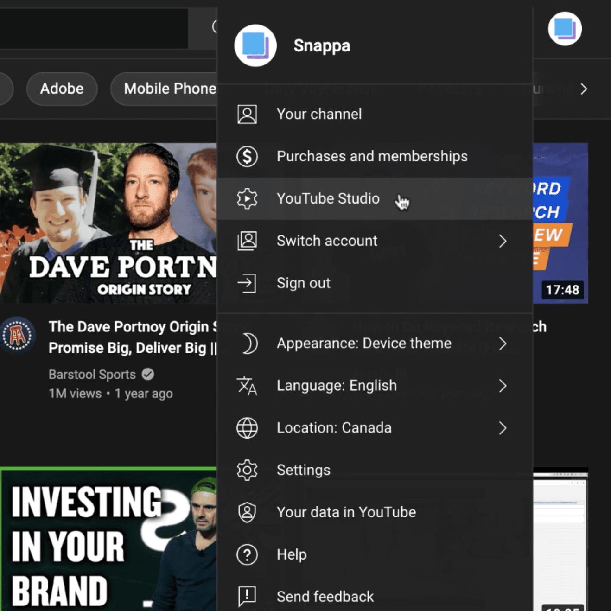Click the YouTube search input field
The width and height of the screenshot is (611, 611).
[94, 28]
